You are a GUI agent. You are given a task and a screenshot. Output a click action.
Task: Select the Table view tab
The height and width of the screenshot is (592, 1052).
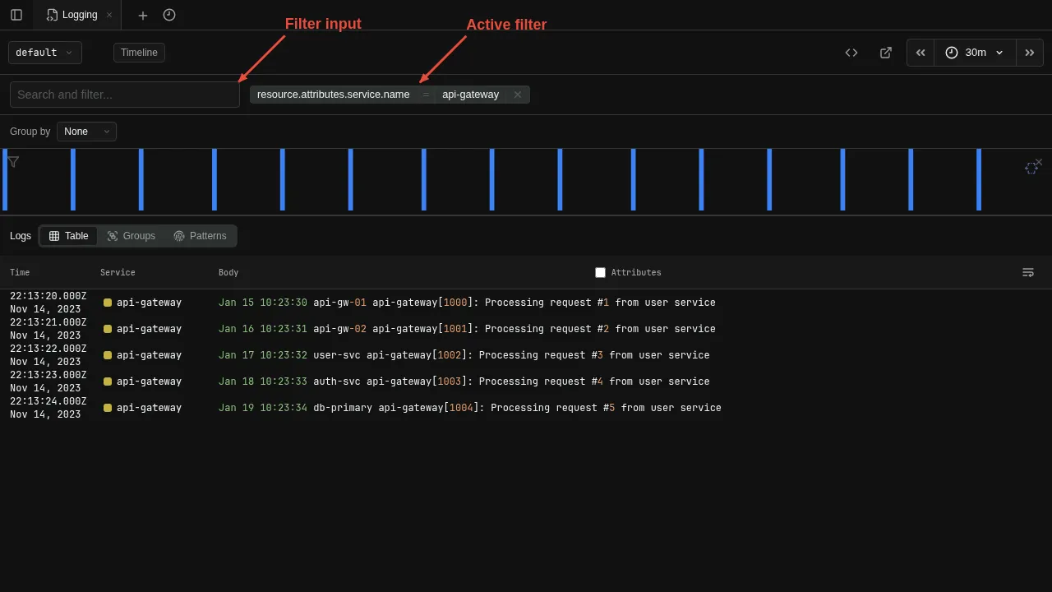coord(69,236)
